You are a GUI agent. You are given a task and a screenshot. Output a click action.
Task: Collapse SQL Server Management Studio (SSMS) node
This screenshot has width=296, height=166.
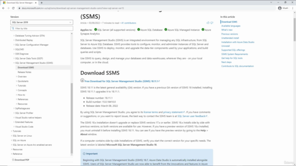pos(14,63)
